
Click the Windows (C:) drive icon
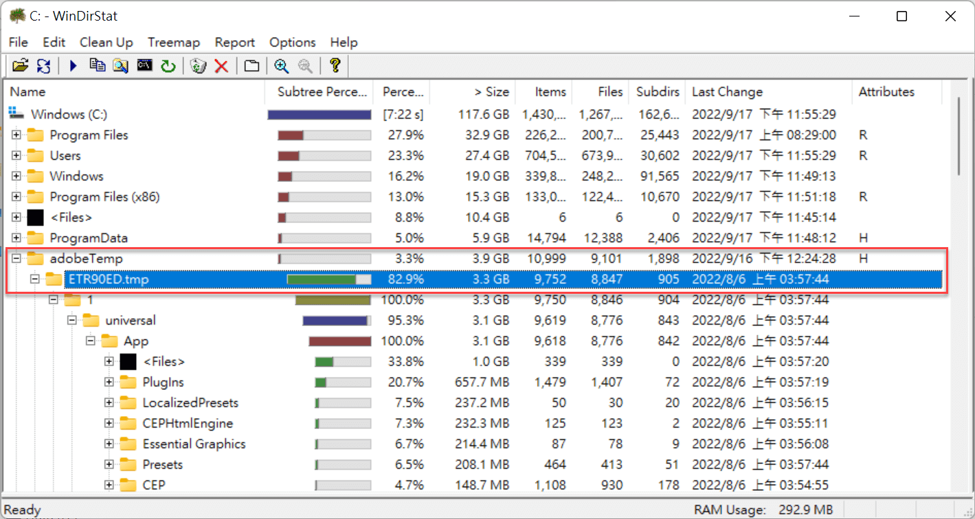coord(16,114)
